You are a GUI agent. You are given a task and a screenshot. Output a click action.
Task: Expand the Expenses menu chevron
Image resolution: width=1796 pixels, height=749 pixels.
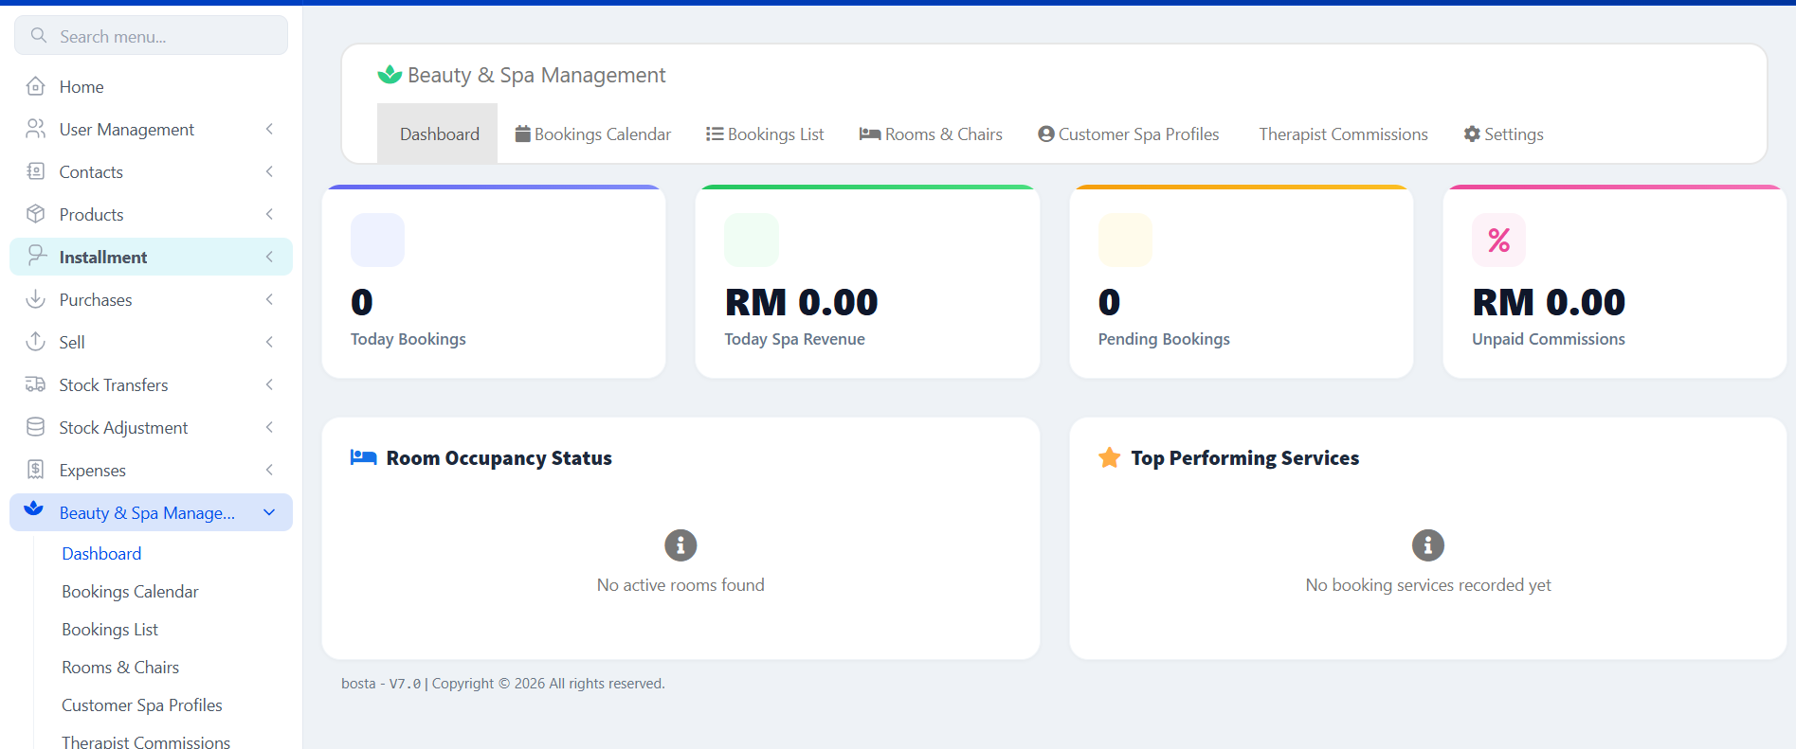pos(270,470)
